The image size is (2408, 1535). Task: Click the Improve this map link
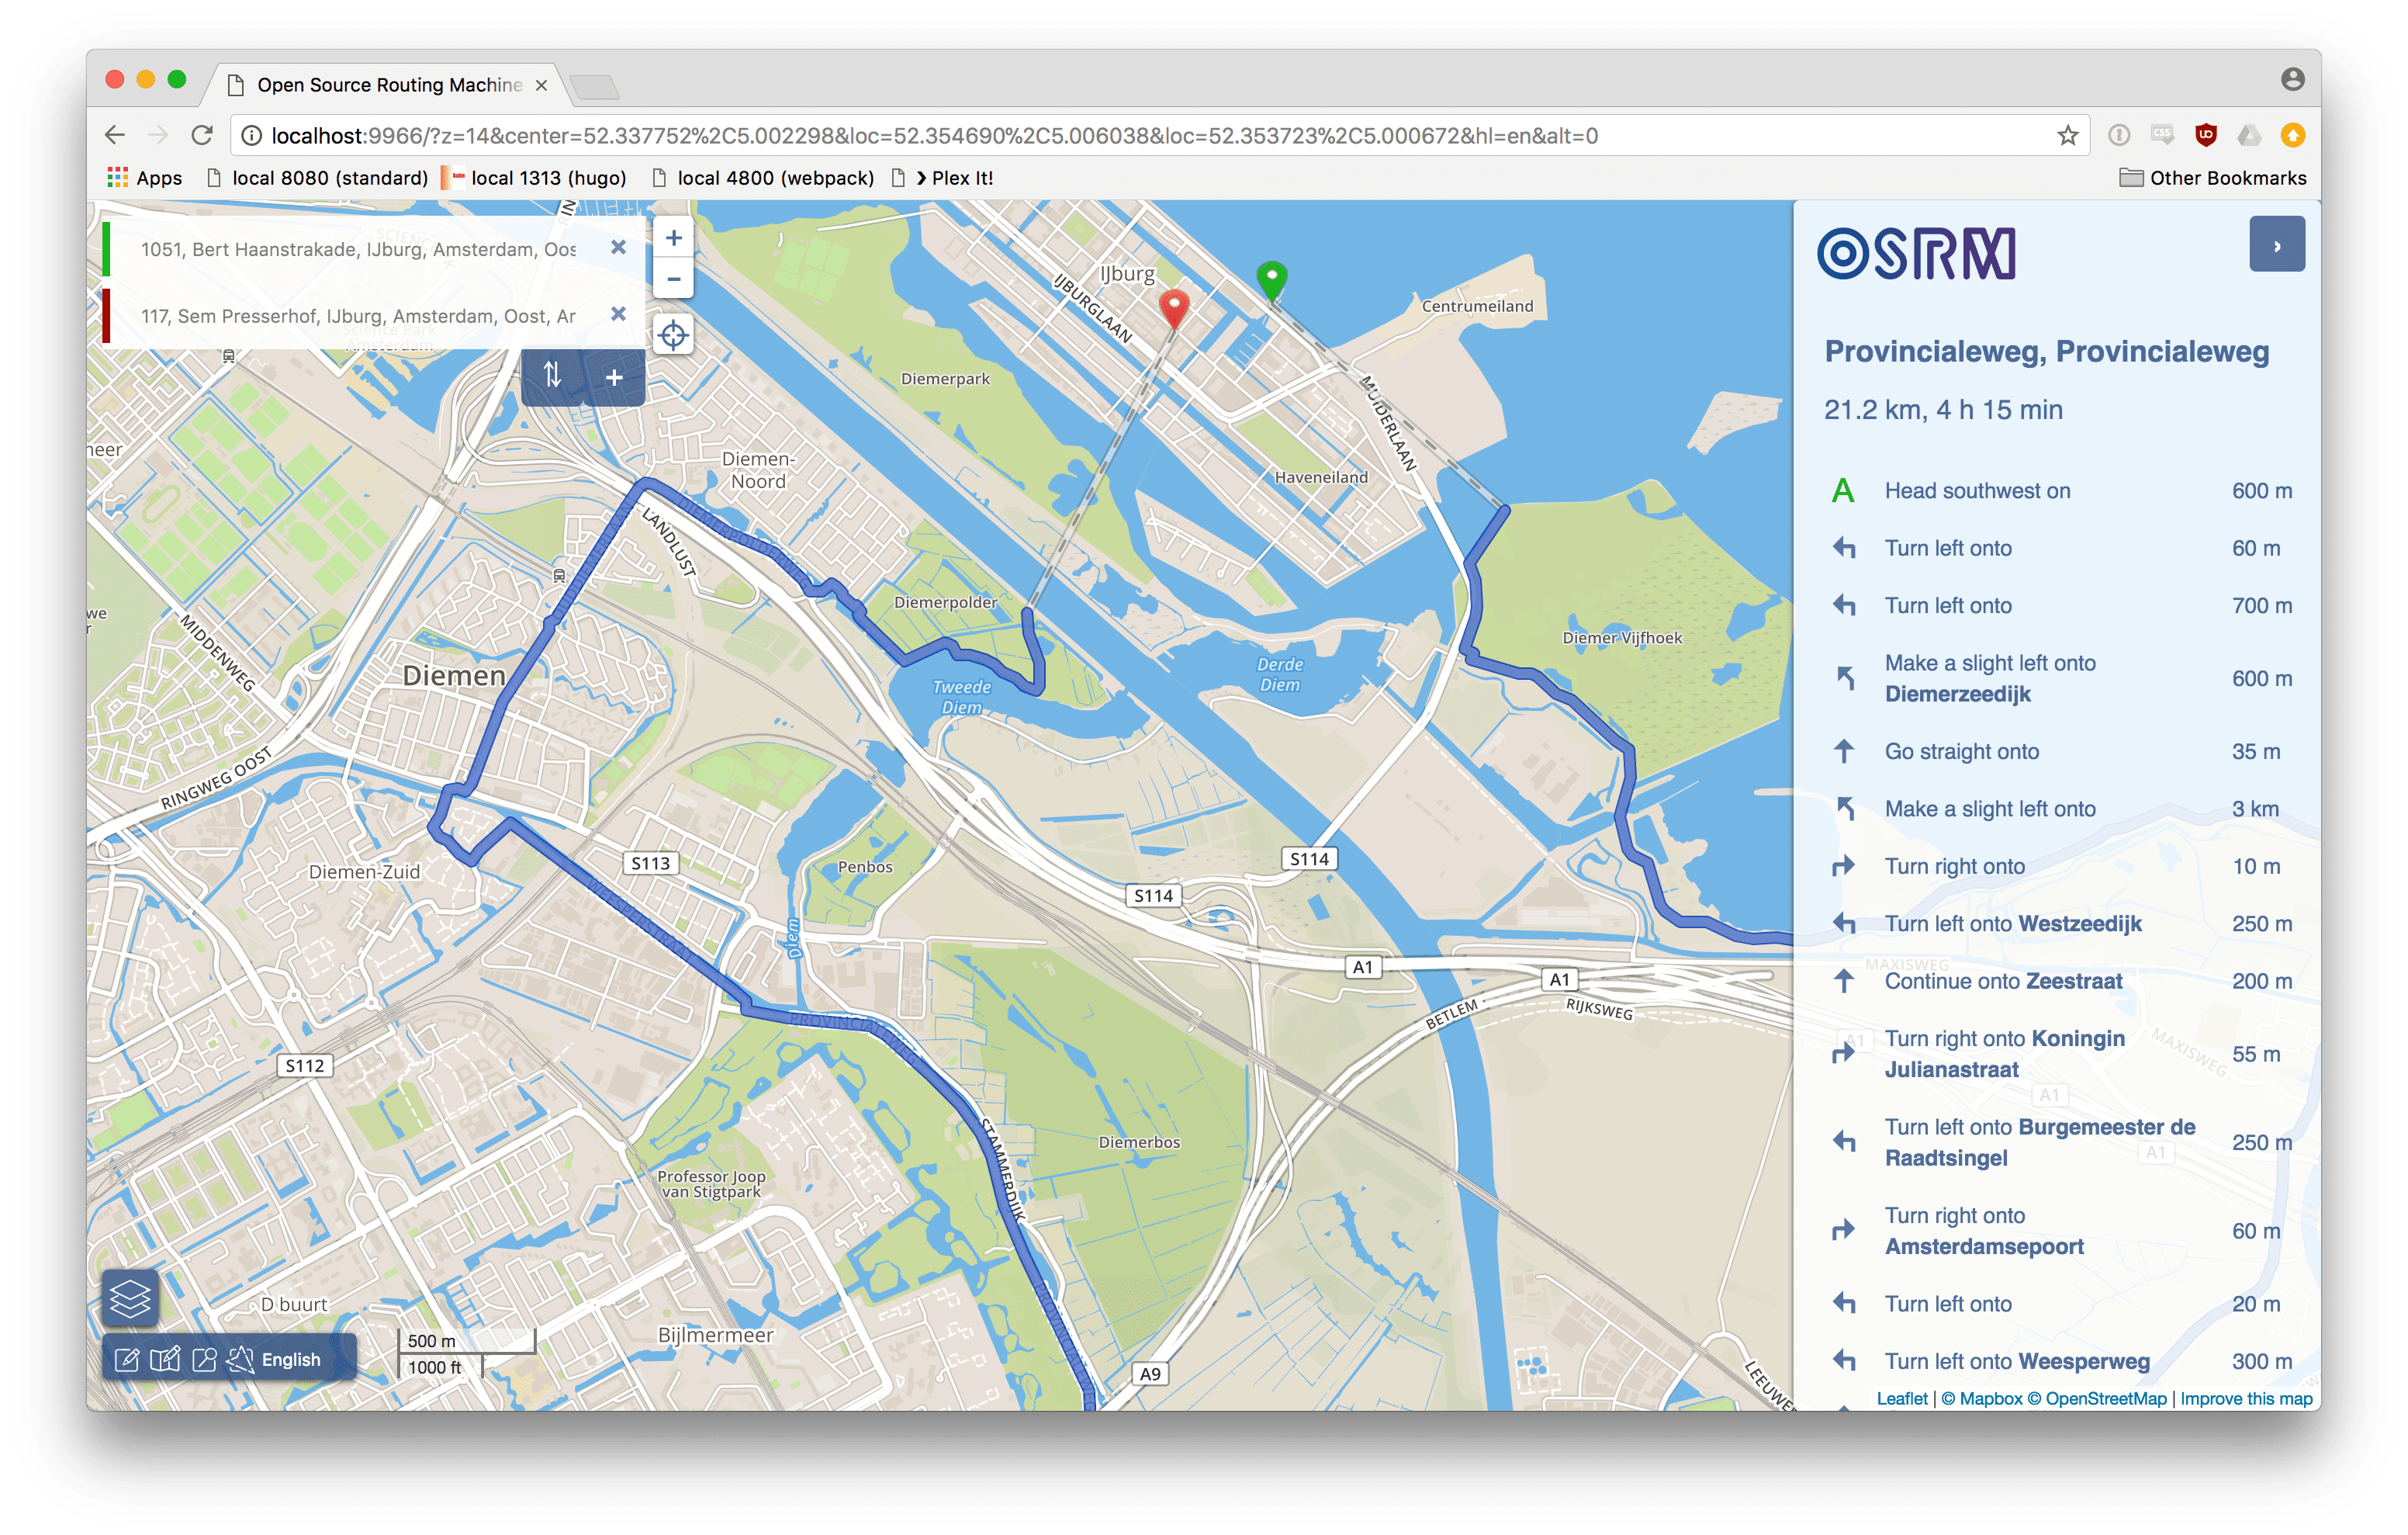pos(2246,1398)
